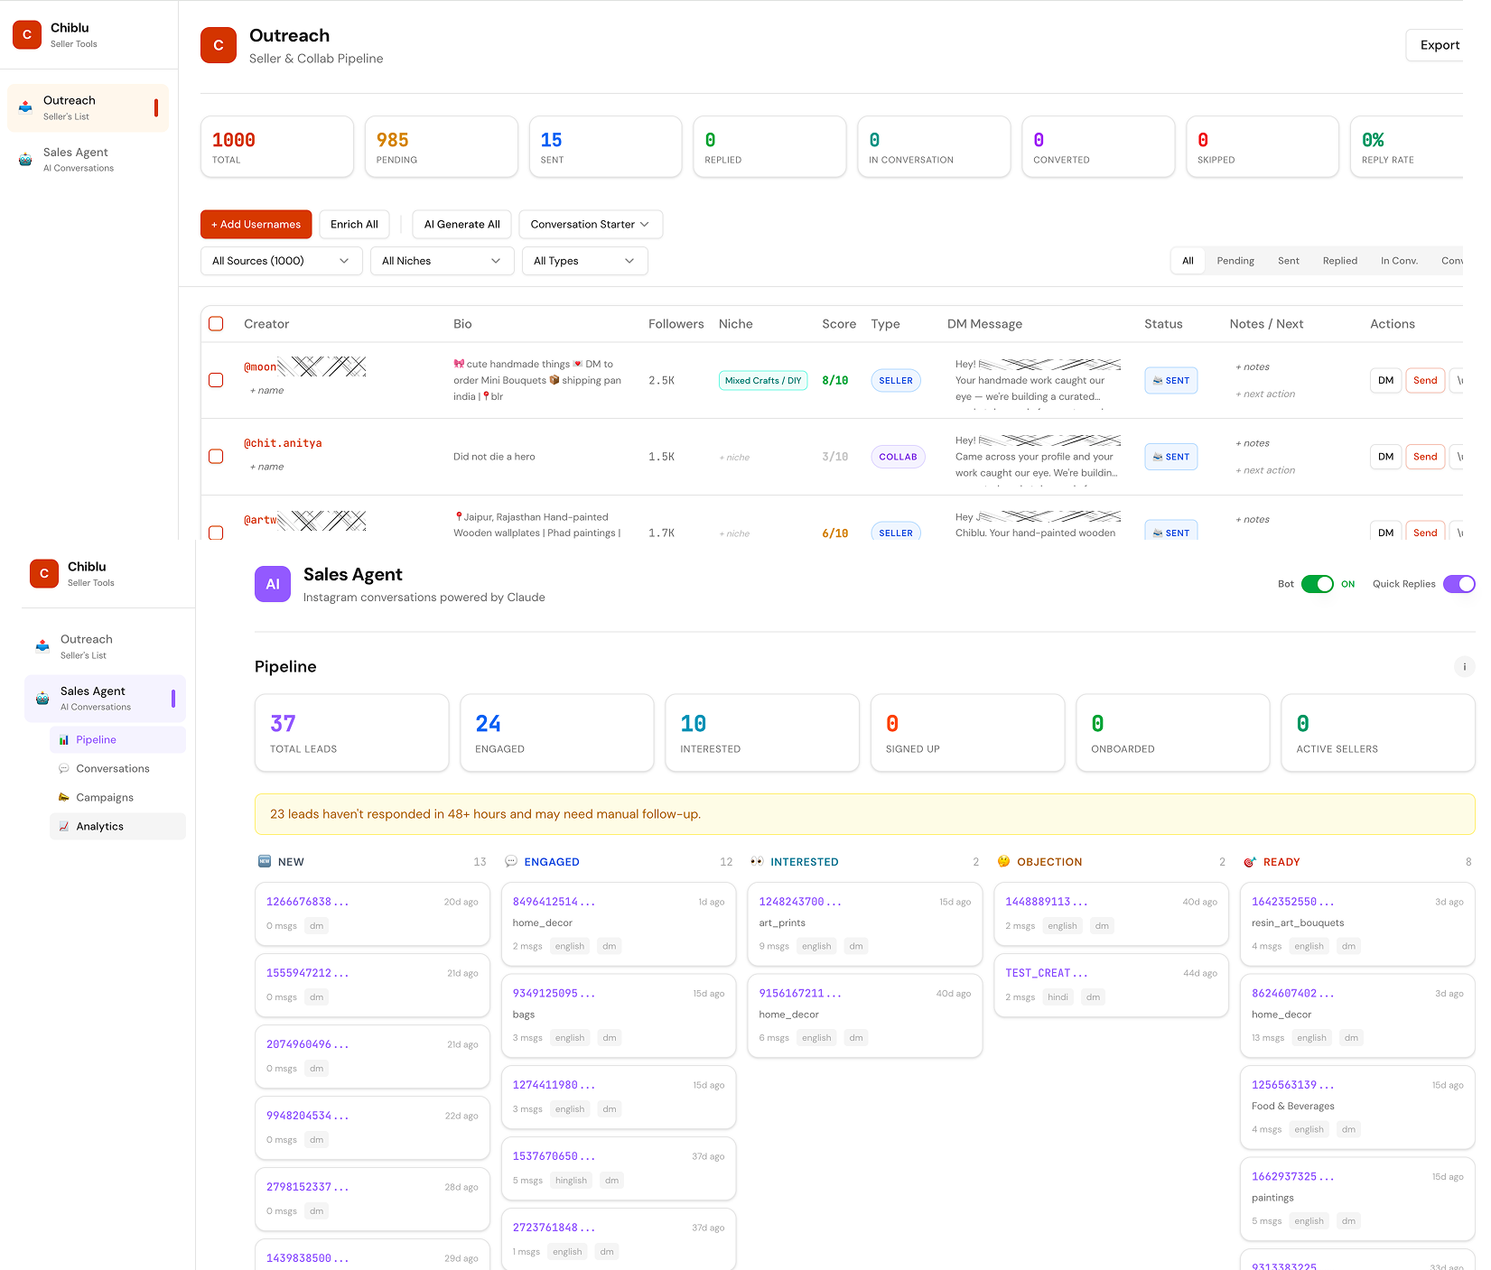Open Analytics in the sidebar

point(100,826)
